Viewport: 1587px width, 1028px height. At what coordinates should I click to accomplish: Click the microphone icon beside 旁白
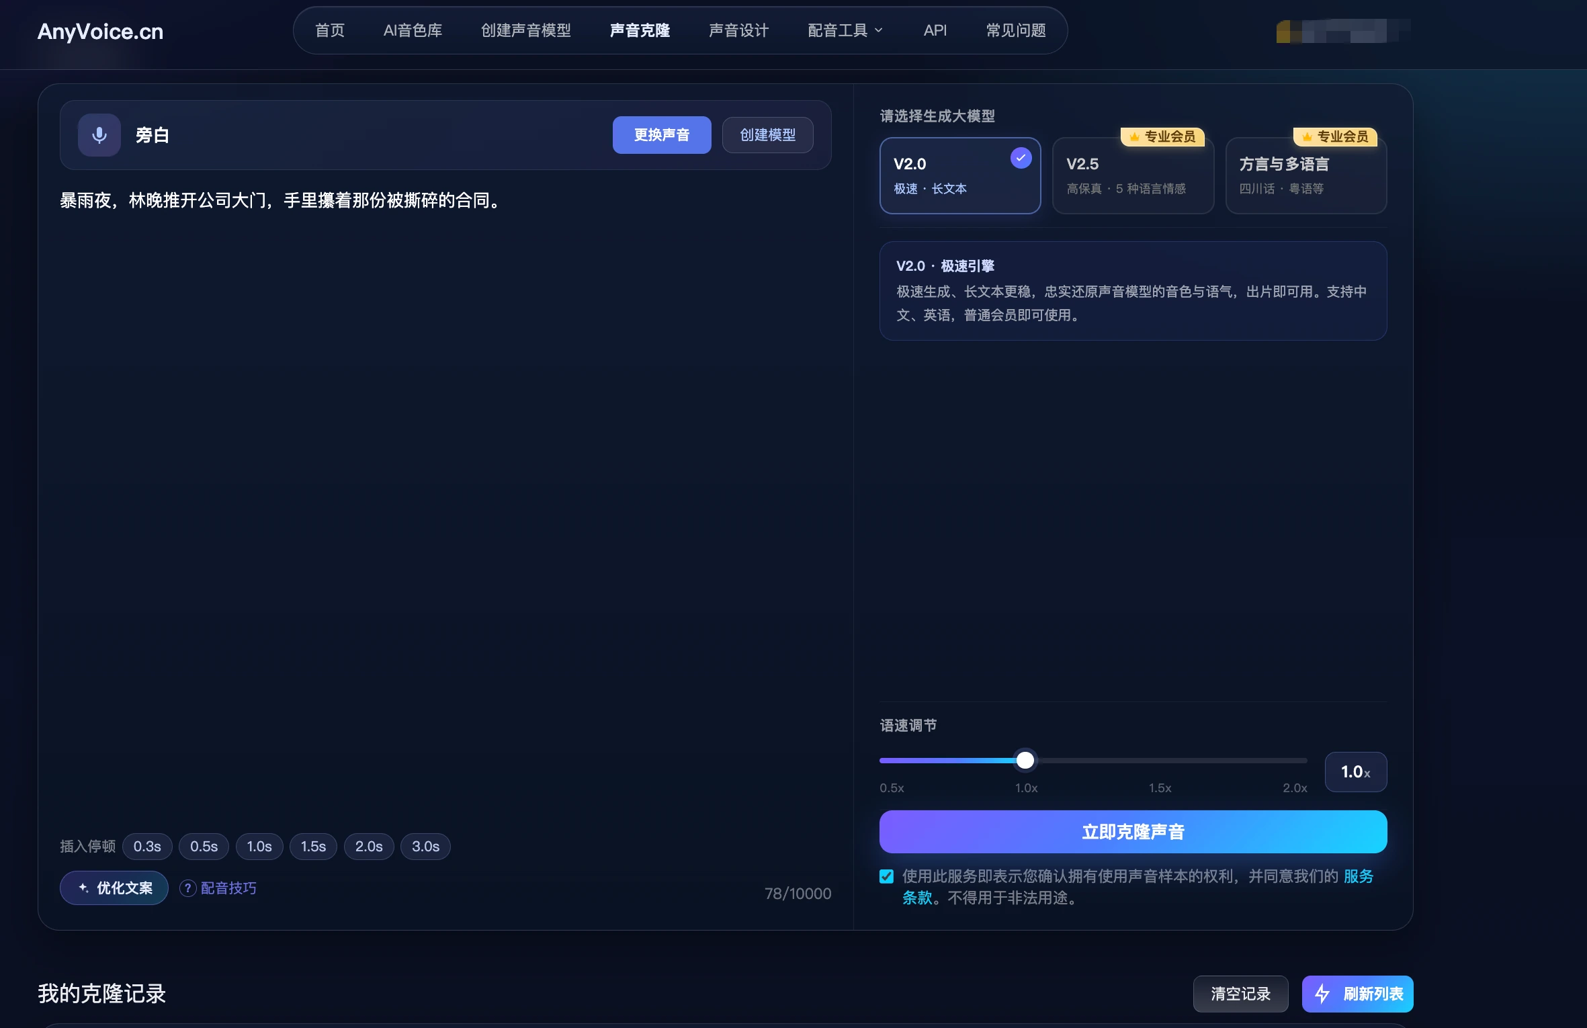coord(99,135)
